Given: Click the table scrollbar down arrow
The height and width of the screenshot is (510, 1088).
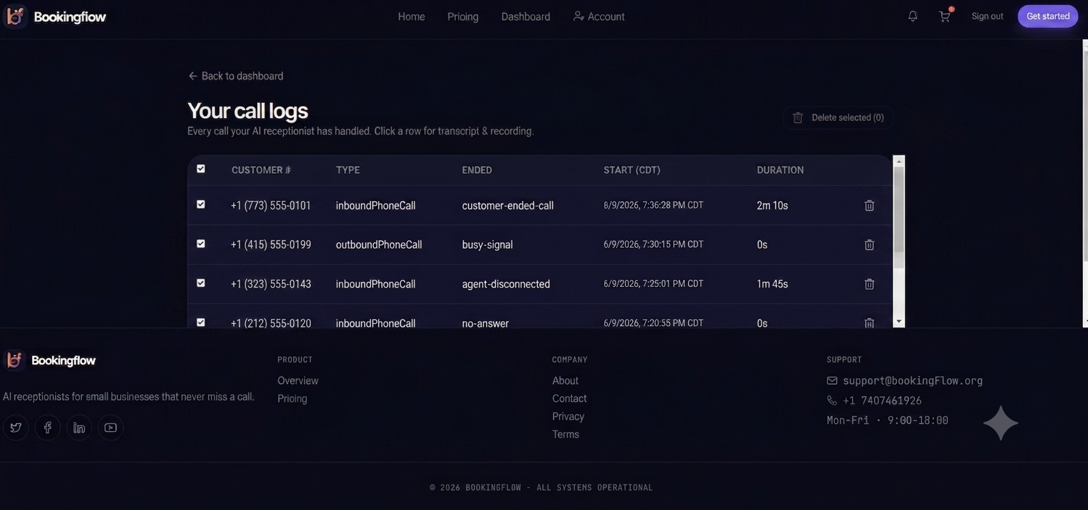Looking at the screenshot, I should (x=899, y=321).
